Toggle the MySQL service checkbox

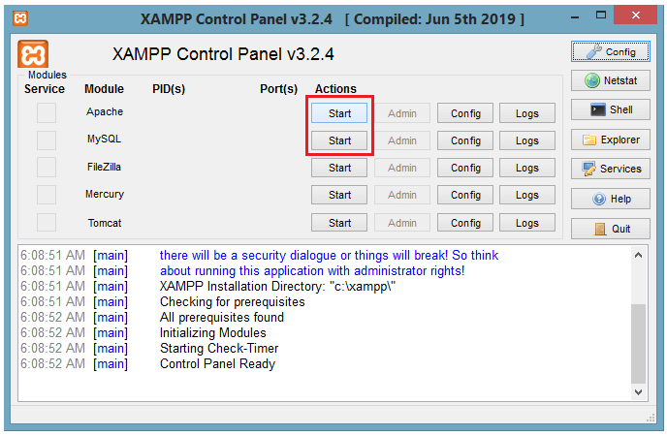pos(47,140)
